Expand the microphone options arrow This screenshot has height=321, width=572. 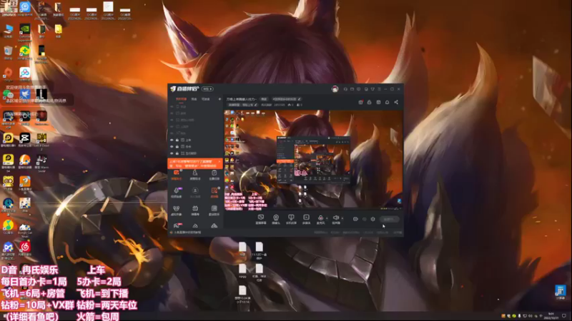tap(327, 218)
